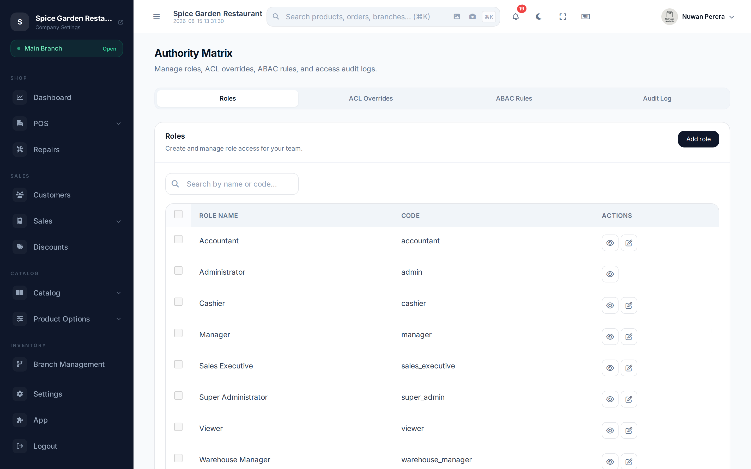Screen dimensions: 751x469
Task: Check the Cashier row checkbox
Action: (x=178, y=302)
